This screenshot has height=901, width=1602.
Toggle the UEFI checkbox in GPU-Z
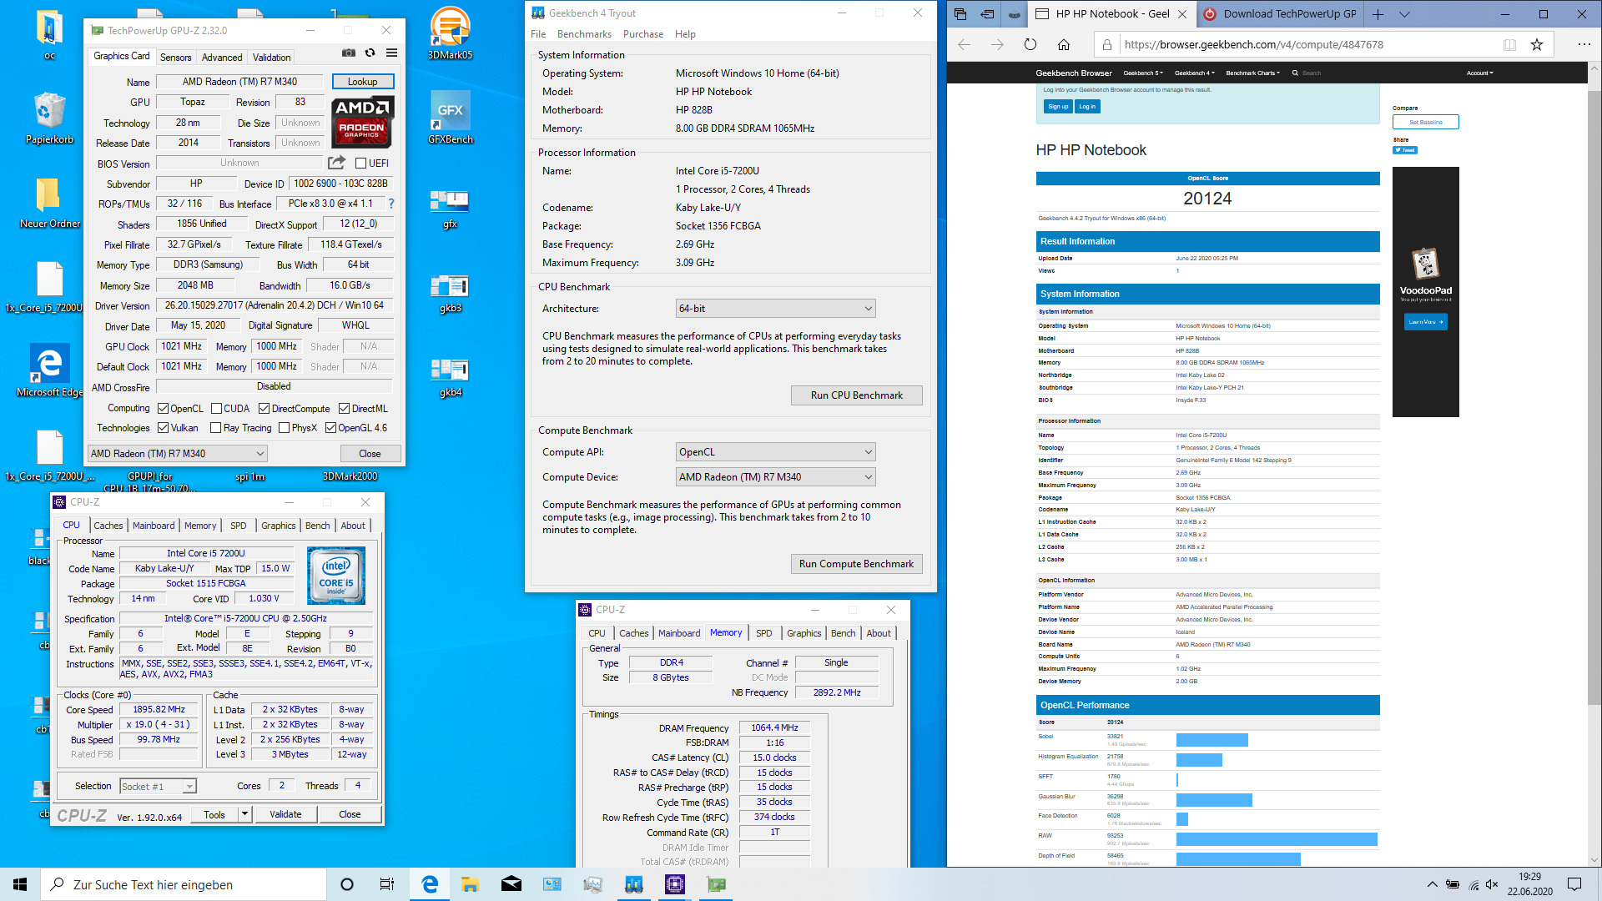click(361, 164)
